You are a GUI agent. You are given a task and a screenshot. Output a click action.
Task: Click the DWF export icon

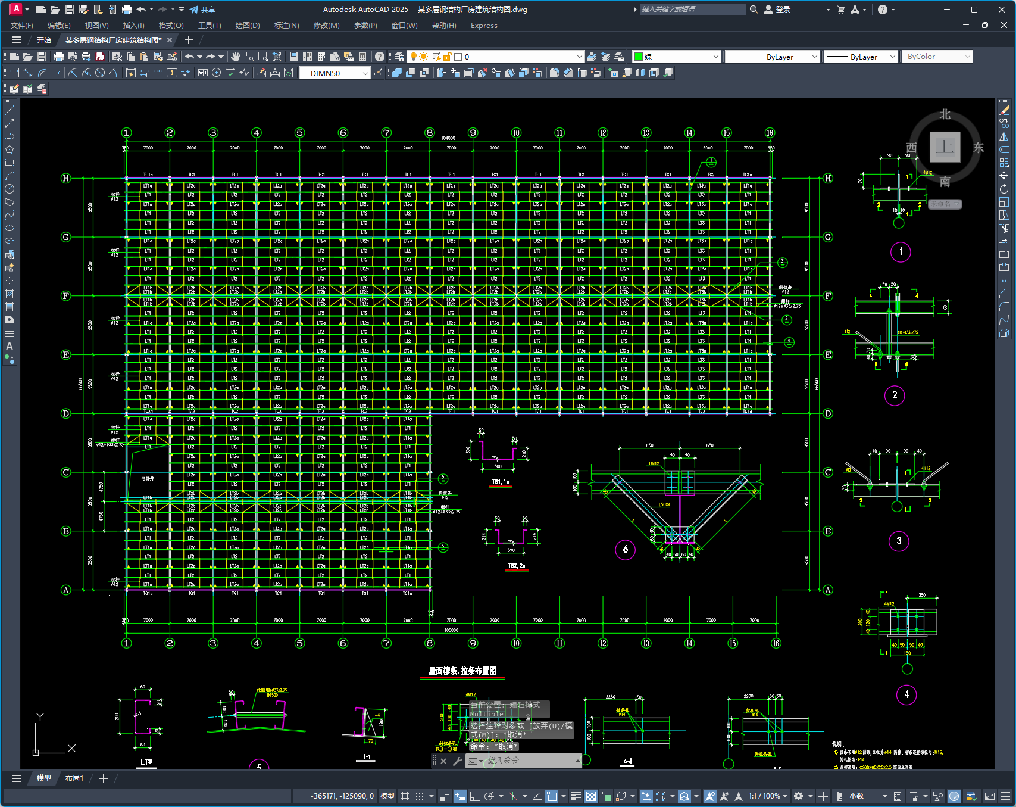point(100,57)
